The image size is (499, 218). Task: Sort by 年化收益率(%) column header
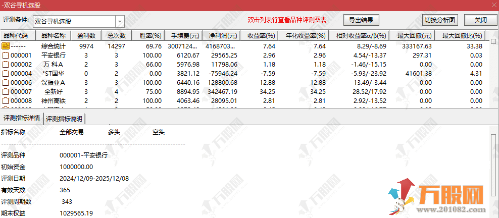tap(304, 35)
